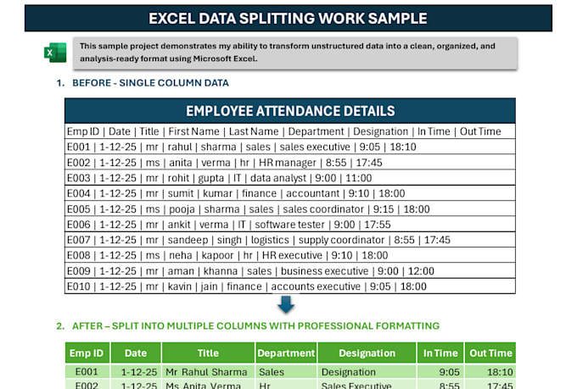Click the green 'Title' column header

point(208,353)
